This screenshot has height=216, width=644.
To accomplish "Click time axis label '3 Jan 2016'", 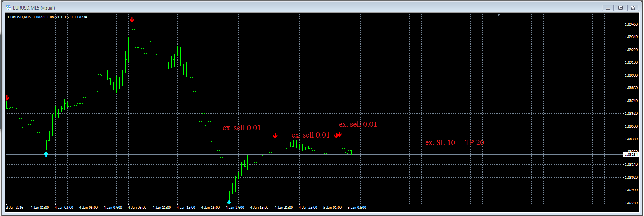I will click(x=15, y=208).
